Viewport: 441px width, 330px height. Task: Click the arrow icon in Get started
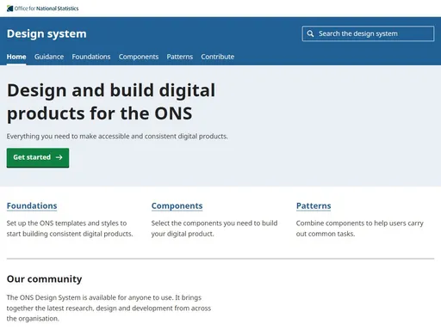point(59,157)
